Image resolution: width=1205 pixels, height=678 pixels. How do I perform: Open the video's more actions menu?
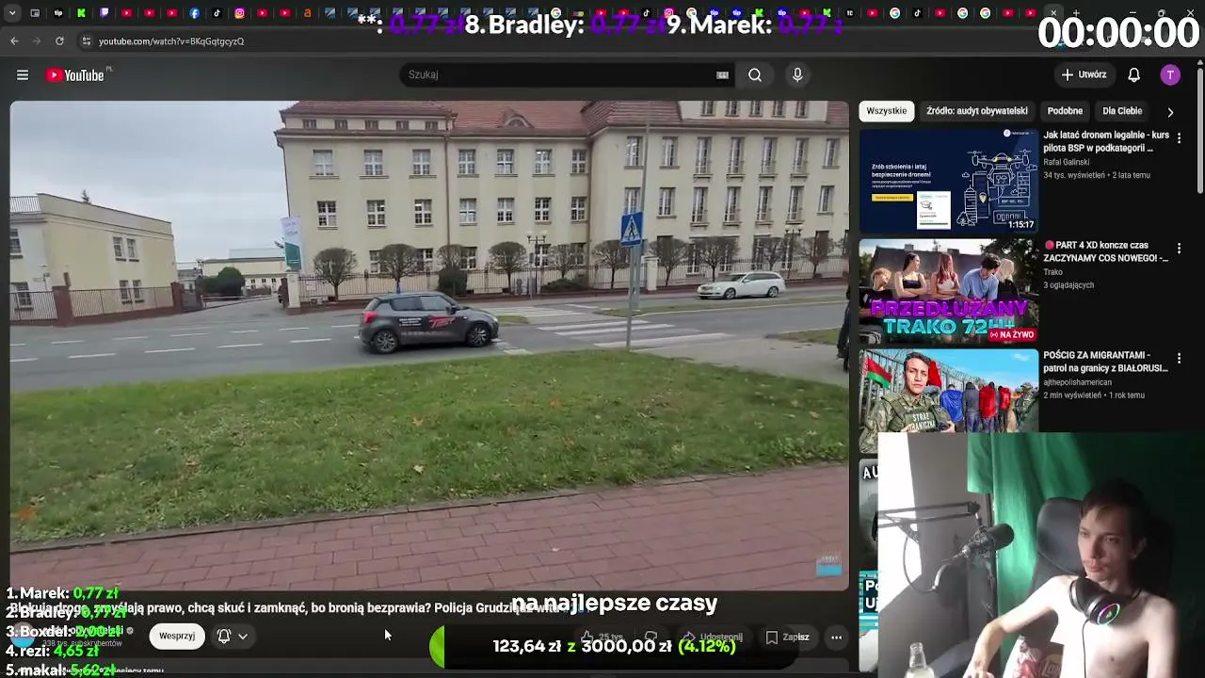(x=836, y=638)
